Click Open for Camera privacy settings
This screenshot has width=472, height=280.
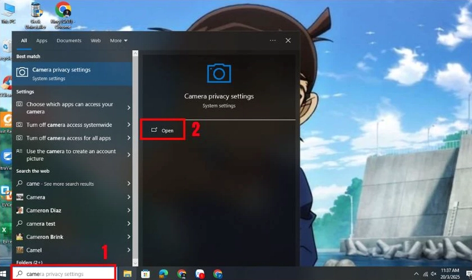tap(163, 130)
